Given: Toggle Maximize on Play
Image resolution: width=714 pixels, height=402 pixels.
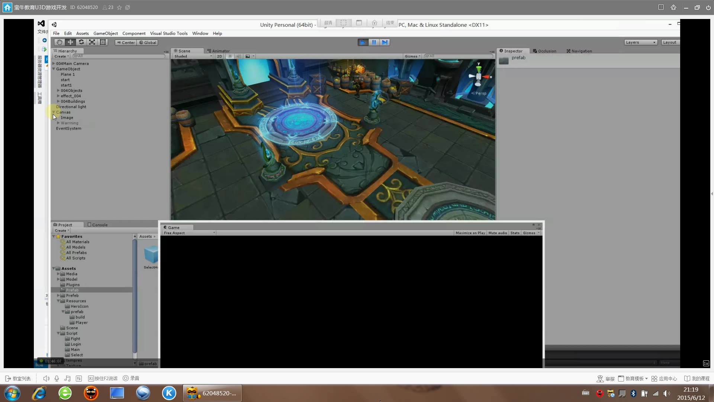Looking at the screenshot, I should tap(470, 233).
